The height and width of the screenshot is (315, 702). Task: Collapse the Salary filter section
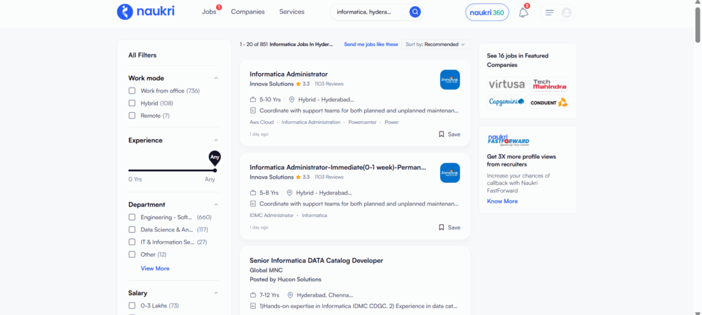216,293
